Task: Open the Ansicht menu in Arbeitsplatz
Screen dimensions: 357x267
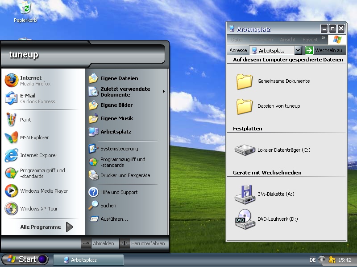Action: click(x=287, y=40)
